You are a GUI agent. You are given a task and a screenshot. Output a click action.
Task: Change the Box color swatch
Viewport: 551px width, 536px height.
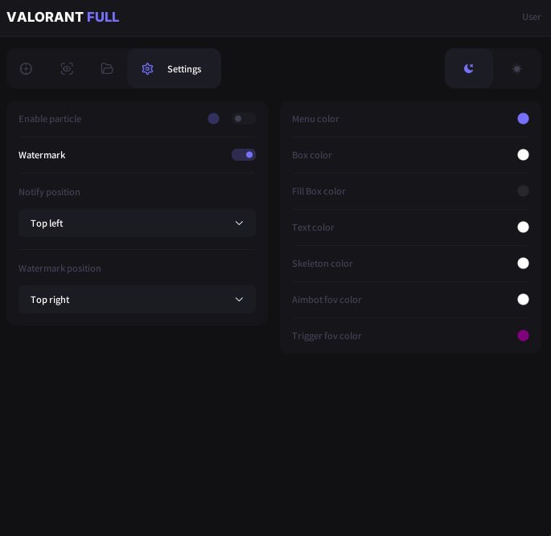(523, 155)
